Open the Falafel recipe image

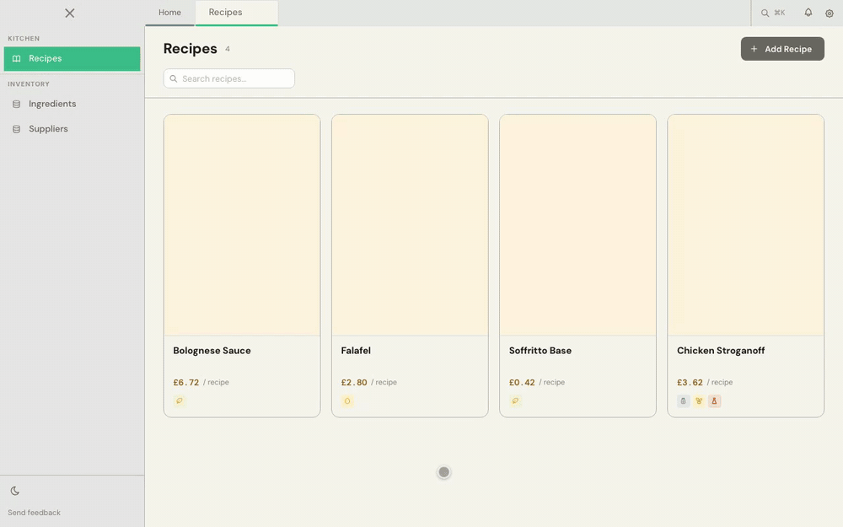click(410, 225)
